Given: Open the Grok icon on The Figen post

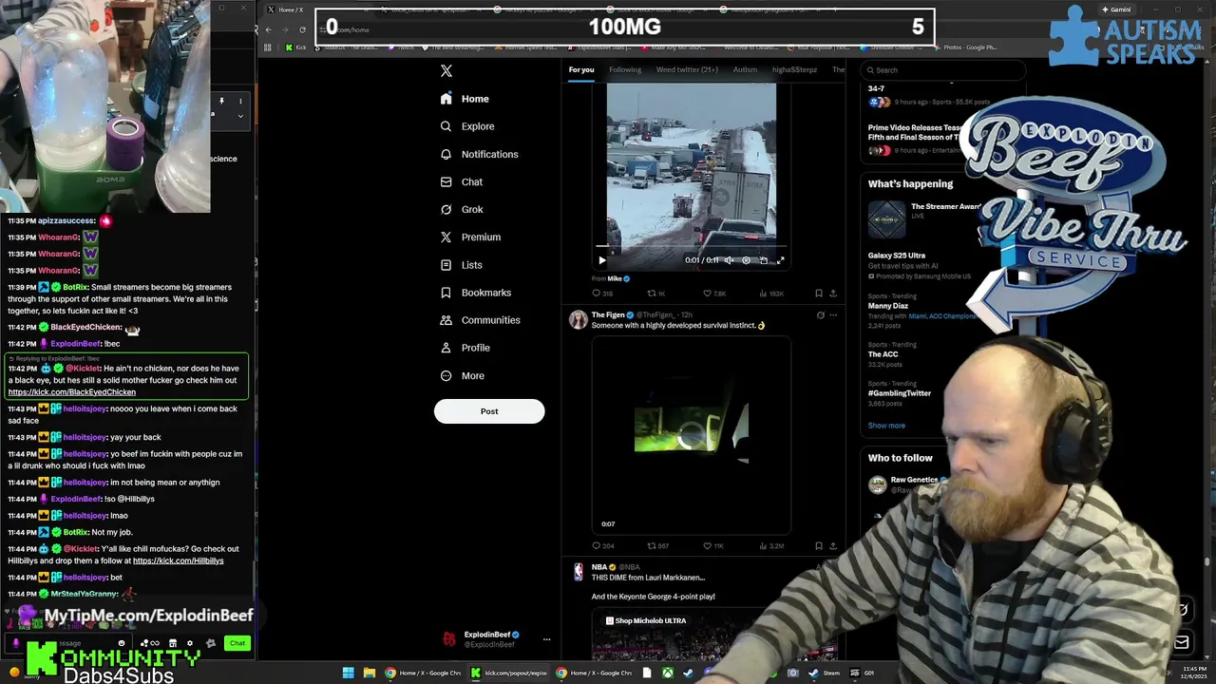Looking at the screenshot, I should pos(820,315).
